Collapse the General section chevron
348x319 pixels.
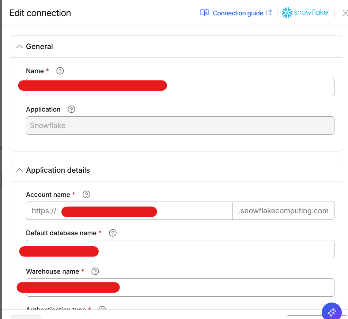point(20,46)
